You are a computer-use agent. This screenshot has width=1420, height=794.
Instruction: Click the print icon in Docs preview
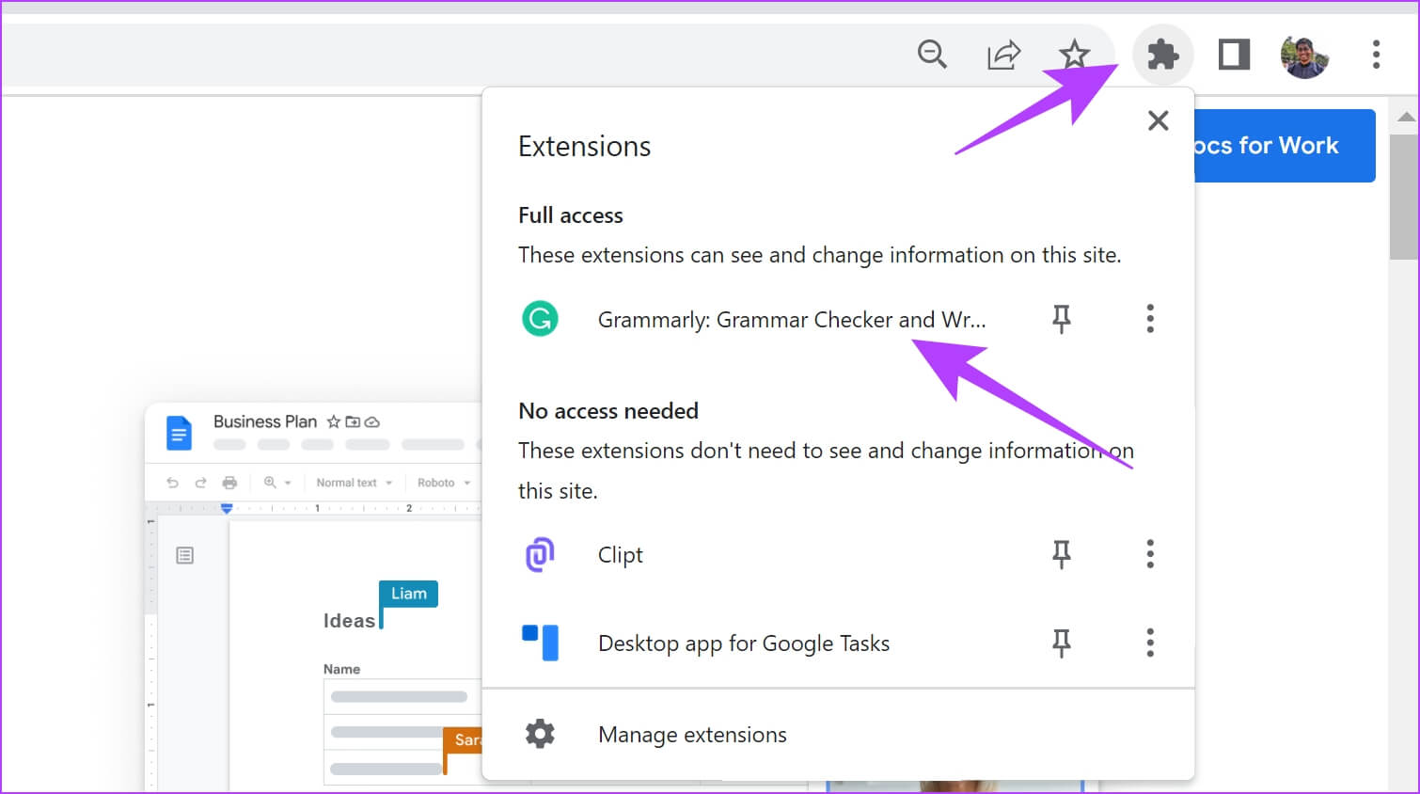click(x=229, y=483)
